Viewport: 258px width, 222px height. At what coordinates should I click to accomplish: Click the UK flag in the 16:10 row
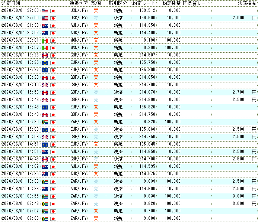point(45,85)
